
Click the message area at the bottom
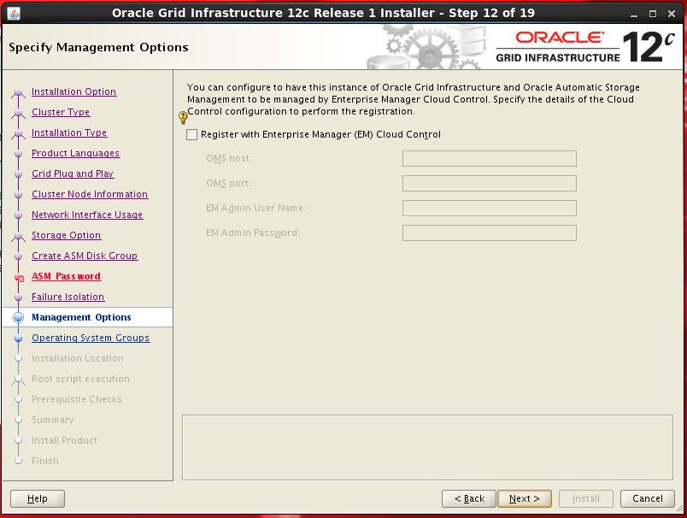click(427, 447)
